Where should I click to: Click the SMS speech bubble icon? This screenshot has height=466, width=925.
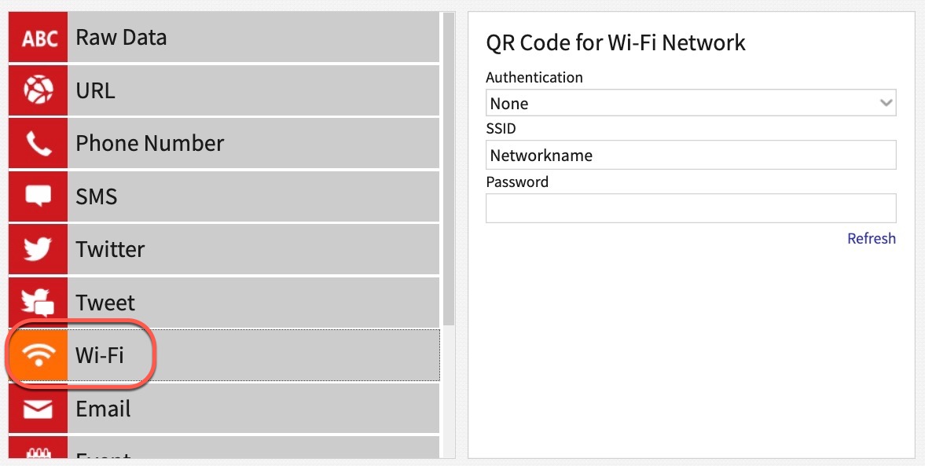[x=38, y=196]
